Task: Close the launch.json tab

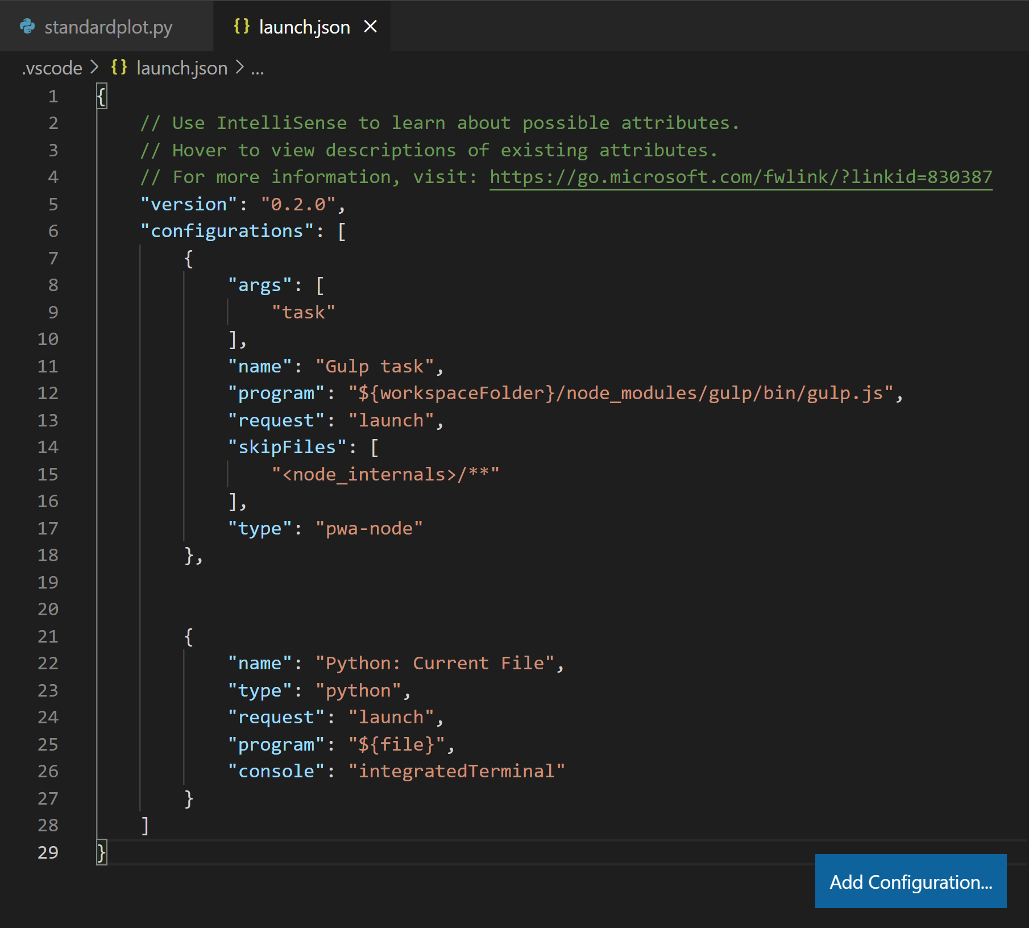Action: coord(371,27)
